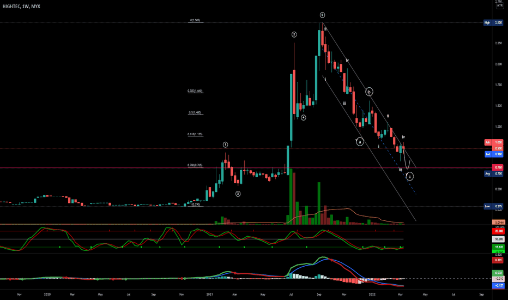The height and width of the screenshot is (300, 508).
Task: Select the Ask 1.050 price label
Action: (493, 142)
